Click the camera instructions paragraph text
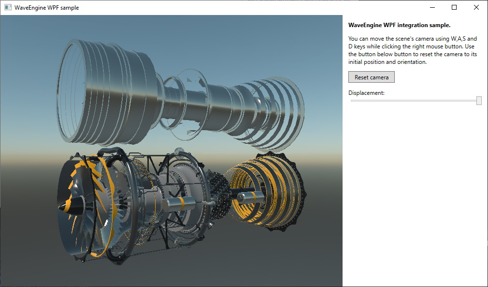Viewport: 488px width, 287px height. [x=413, y=50]
